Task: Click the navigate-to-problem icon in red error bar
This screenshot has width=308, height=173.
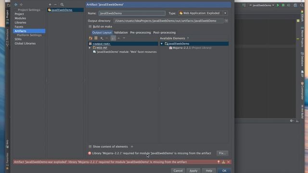Action: pyautogui.click(x=223, y=162)
